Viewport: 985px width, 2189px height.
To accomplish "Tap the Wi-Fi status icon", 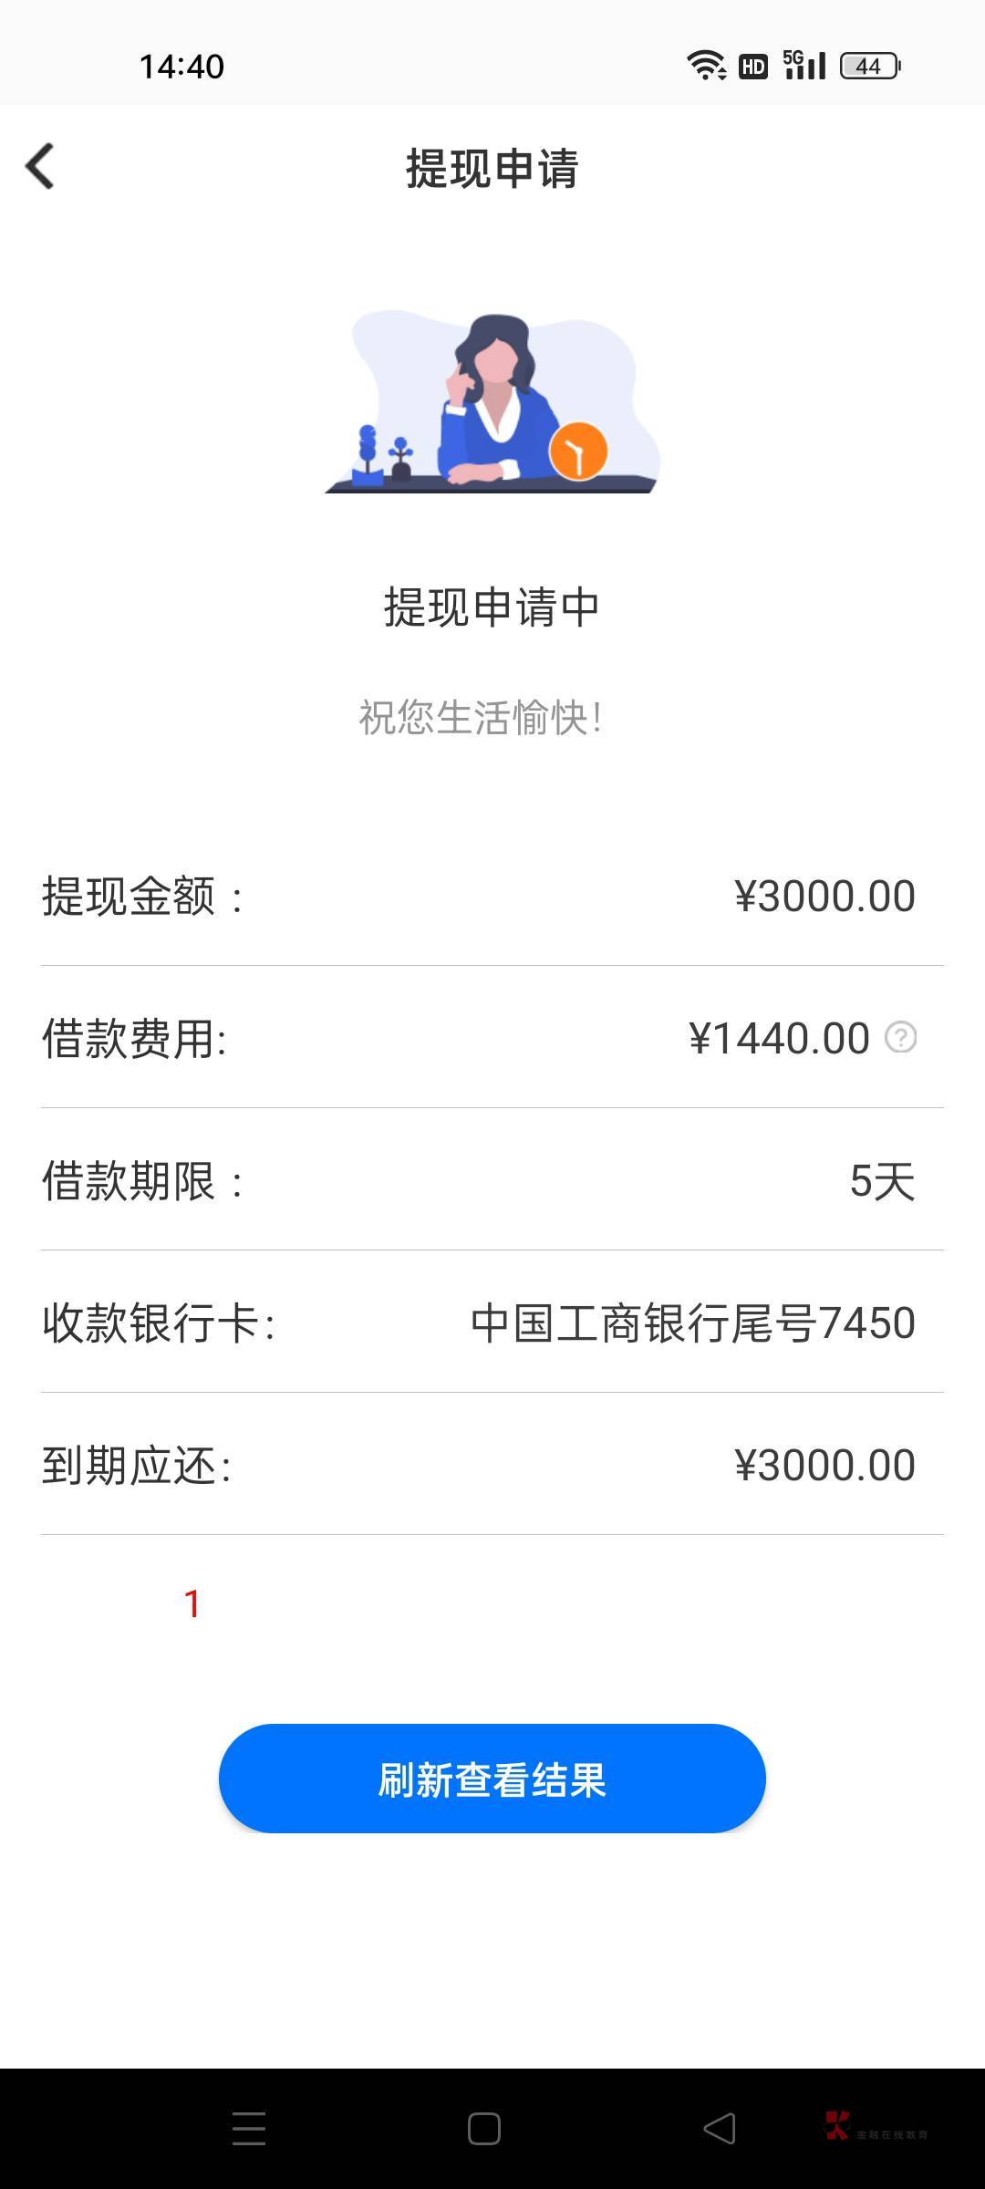I will click(x=706, y=66).
